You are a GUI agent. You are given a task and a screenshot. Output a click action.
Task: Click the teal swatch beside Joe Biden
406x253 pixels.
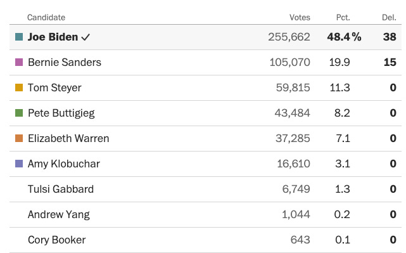19,37
